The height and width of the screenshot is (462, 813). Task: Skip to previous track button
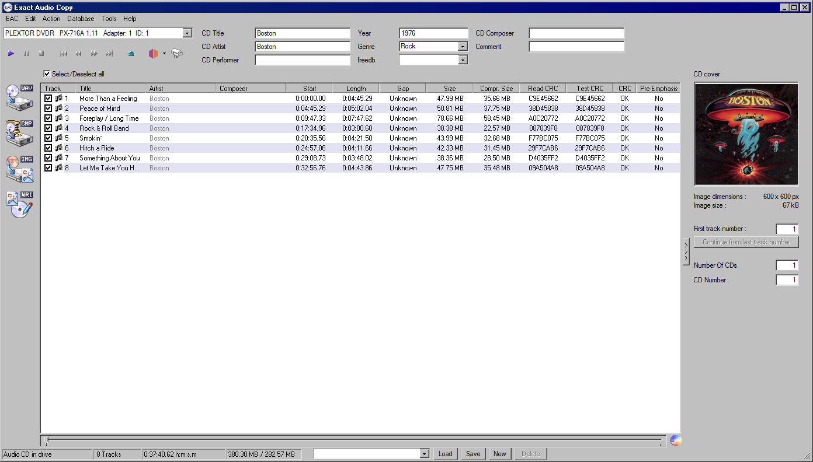pyautogui.click(x=64, y=54)
